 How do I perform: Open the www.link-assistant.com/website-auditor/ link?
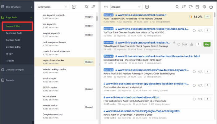click(132, 97)
